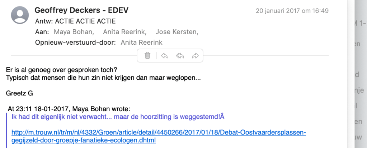Click the line 'Er is al genoeg over gesproken'
This screenshot has width=367, height=148.
pyautogui.click(x=62, y=70)
